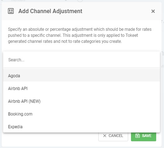Pick Airbnb API (NEW) channel
The width and height of the screenshot is (164, 148).
[x=82, y=101]
